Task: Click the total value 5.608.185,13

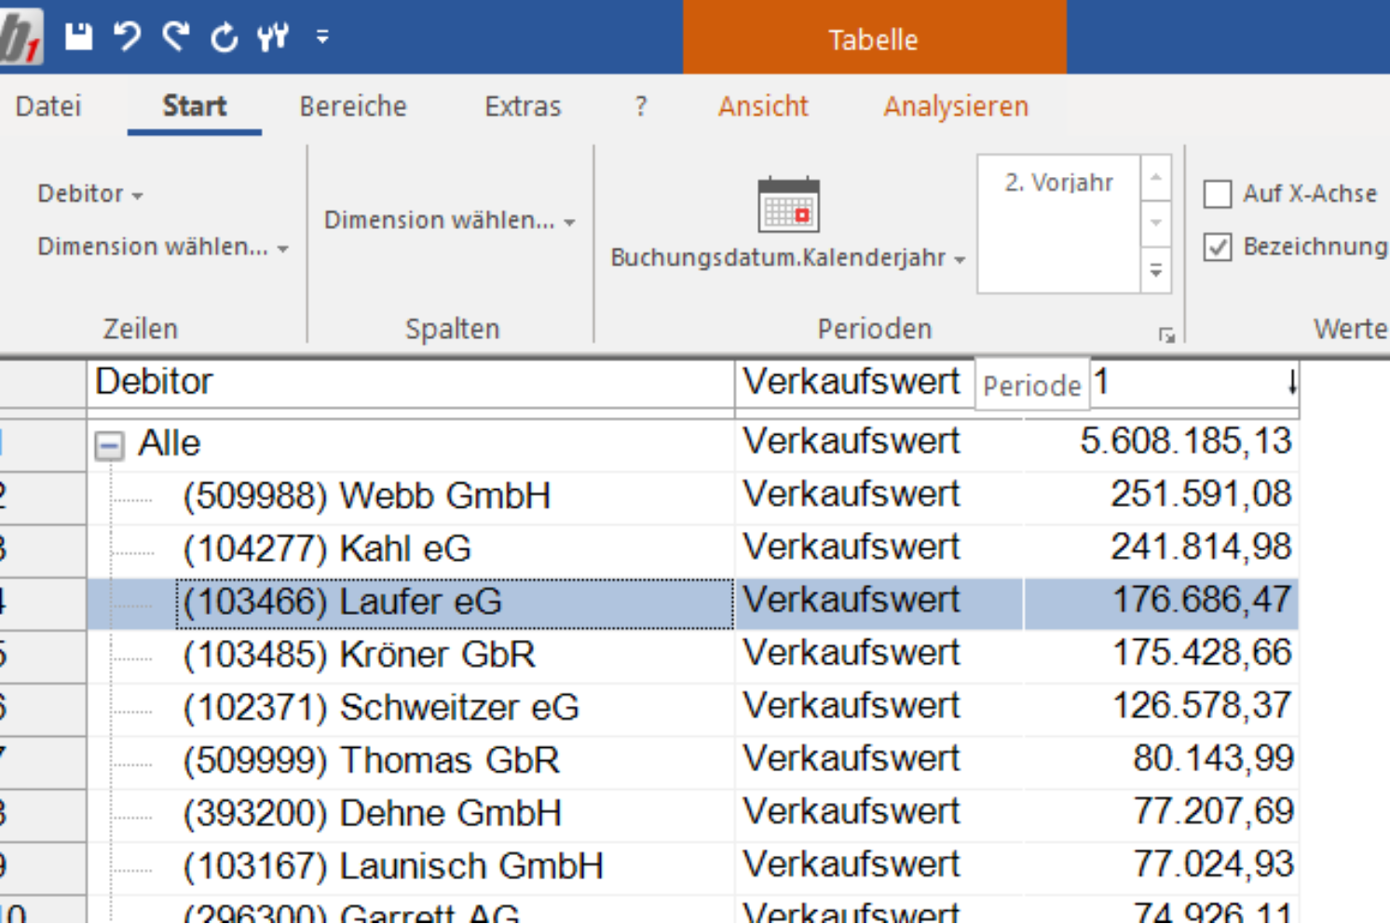Action: coord(1186,442)
